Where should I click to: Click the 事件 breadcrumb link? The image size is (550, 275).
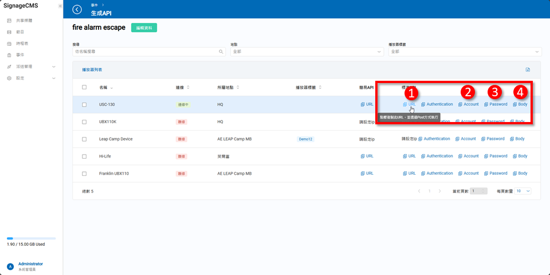[94, 5]
